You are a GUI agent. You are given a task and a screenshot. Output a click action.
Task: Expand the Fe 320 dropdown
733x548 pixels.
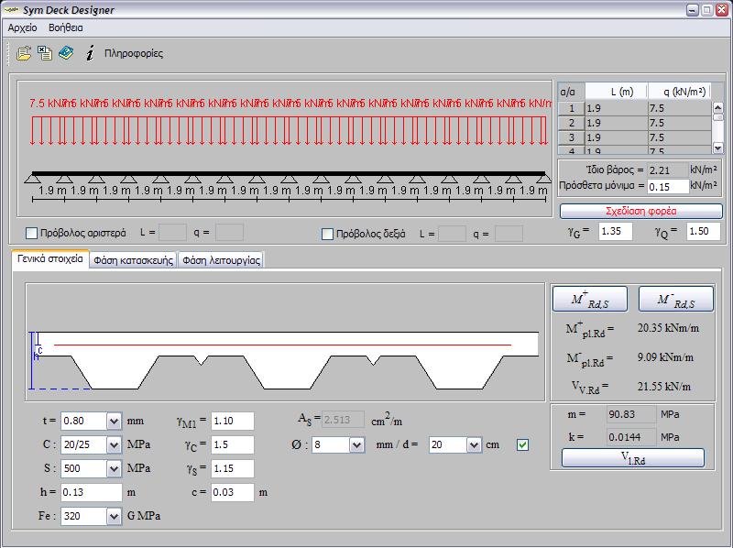click(114, 516)
